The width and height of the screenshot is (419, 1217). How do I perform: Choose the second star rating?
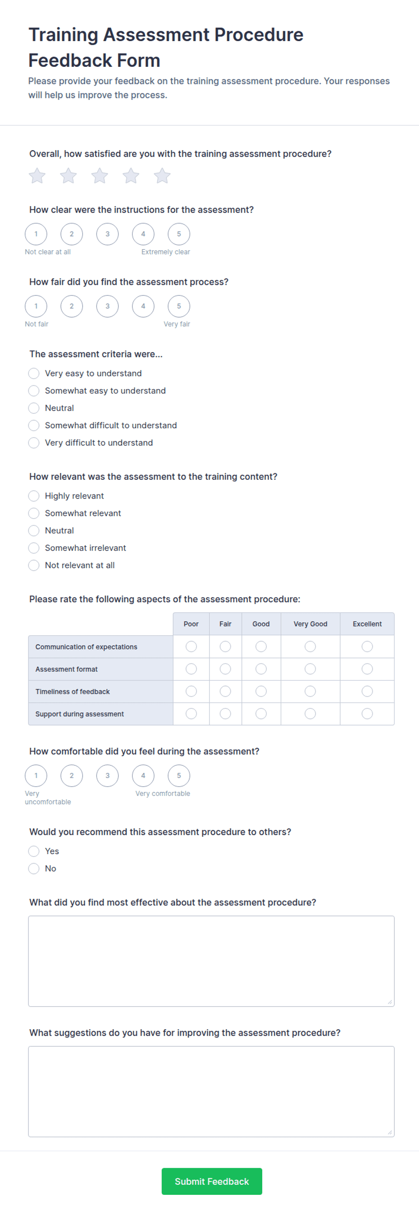click(x=68, y=176)
